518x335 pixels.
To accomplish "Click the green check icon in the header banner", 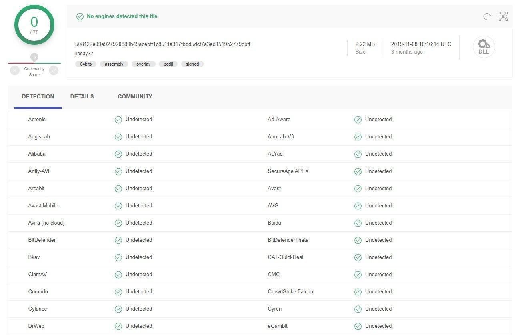I will tap(80, 16).
